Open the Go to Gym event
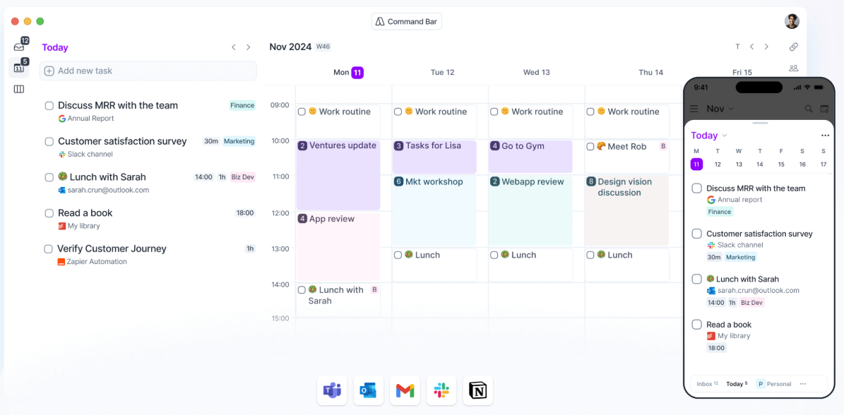Image resolution: width=844 pixels, height=415 pixels. pyautogui.click(x=530, y=157)
